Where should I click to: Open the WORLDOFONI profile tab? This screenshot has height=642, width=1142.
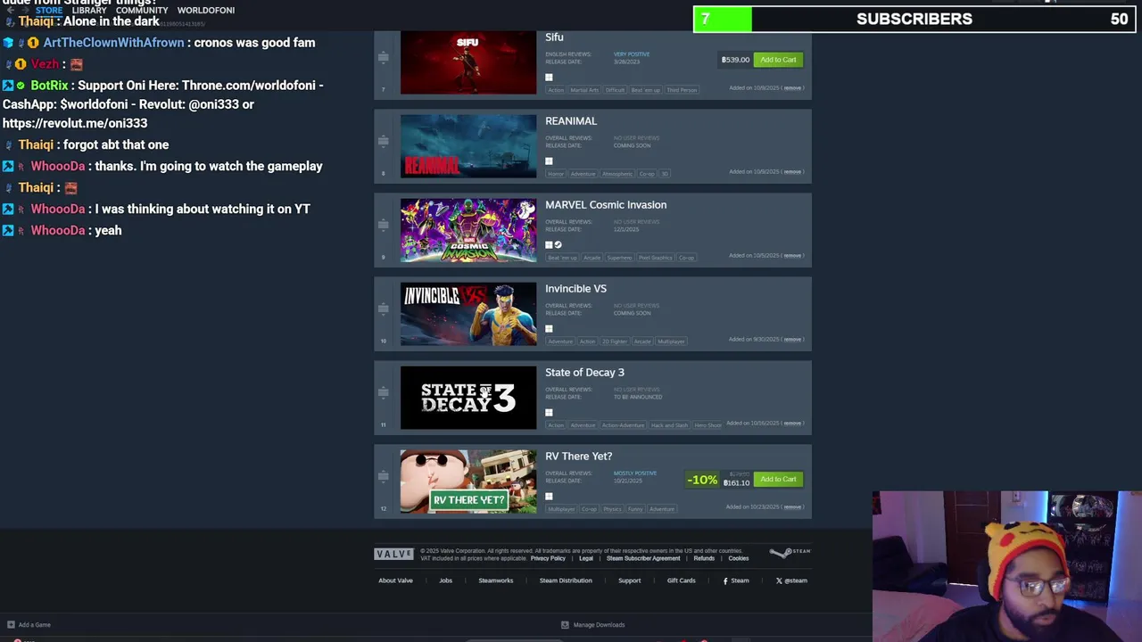tap(206, 10)
